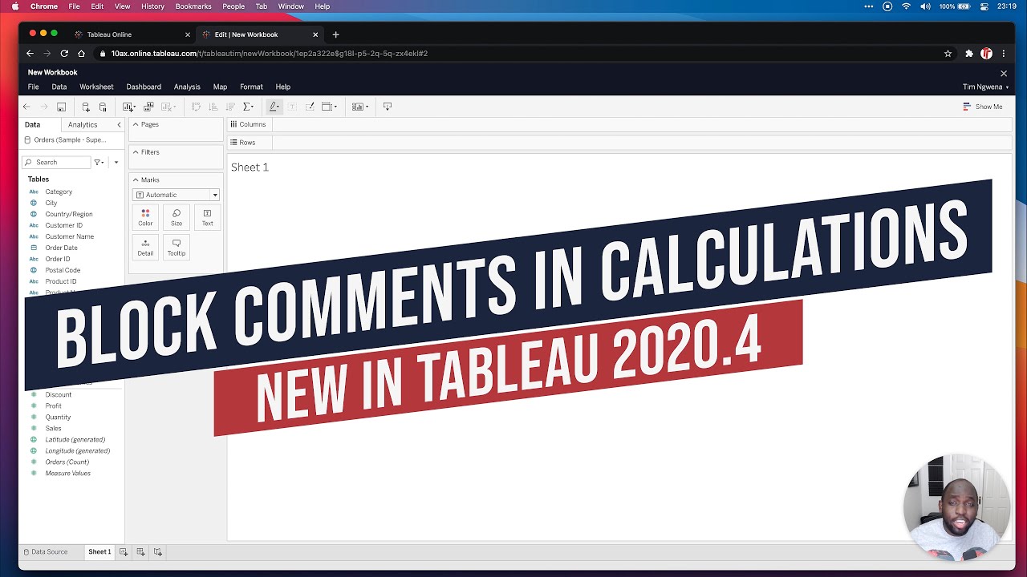
Task: Click the Size marks button
Action: pos(177,217)
